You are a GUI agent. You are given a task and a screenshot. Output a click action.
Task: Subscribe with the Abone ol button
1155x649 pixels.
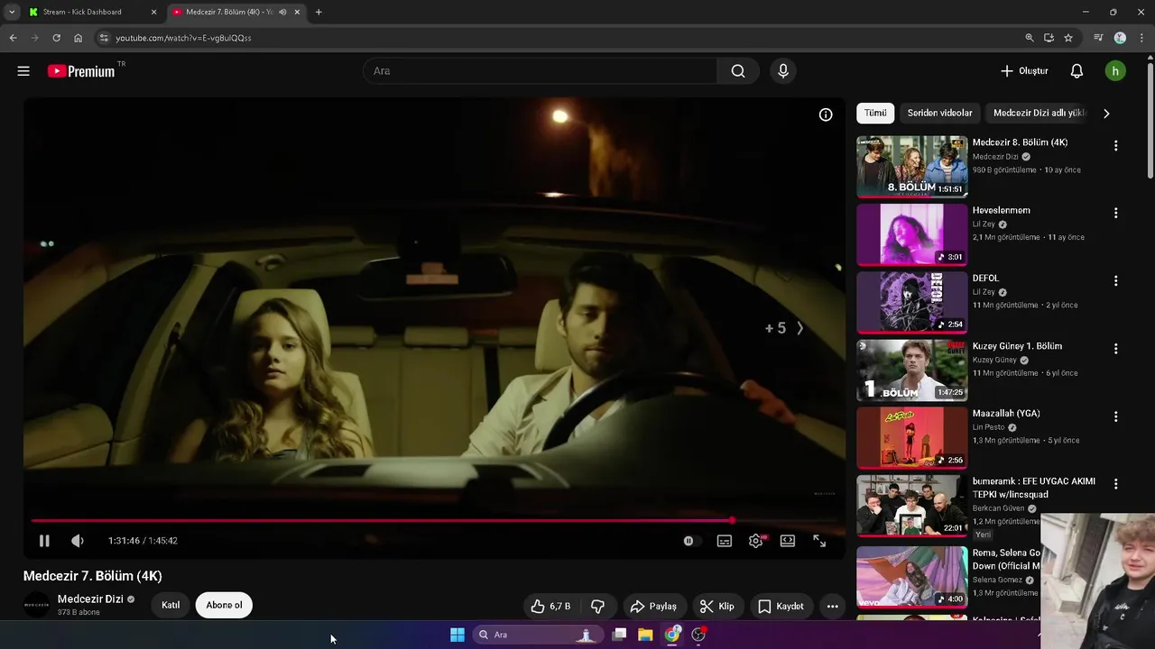point(224,605)
